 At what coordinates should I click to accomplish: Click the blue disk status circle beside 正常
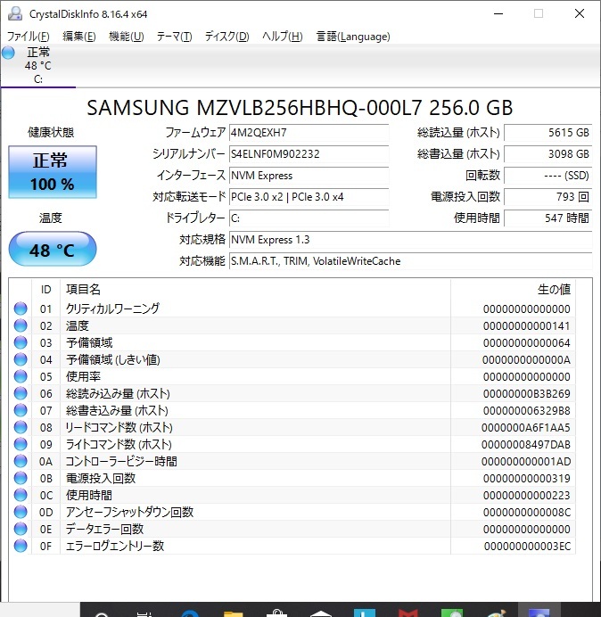8,53
